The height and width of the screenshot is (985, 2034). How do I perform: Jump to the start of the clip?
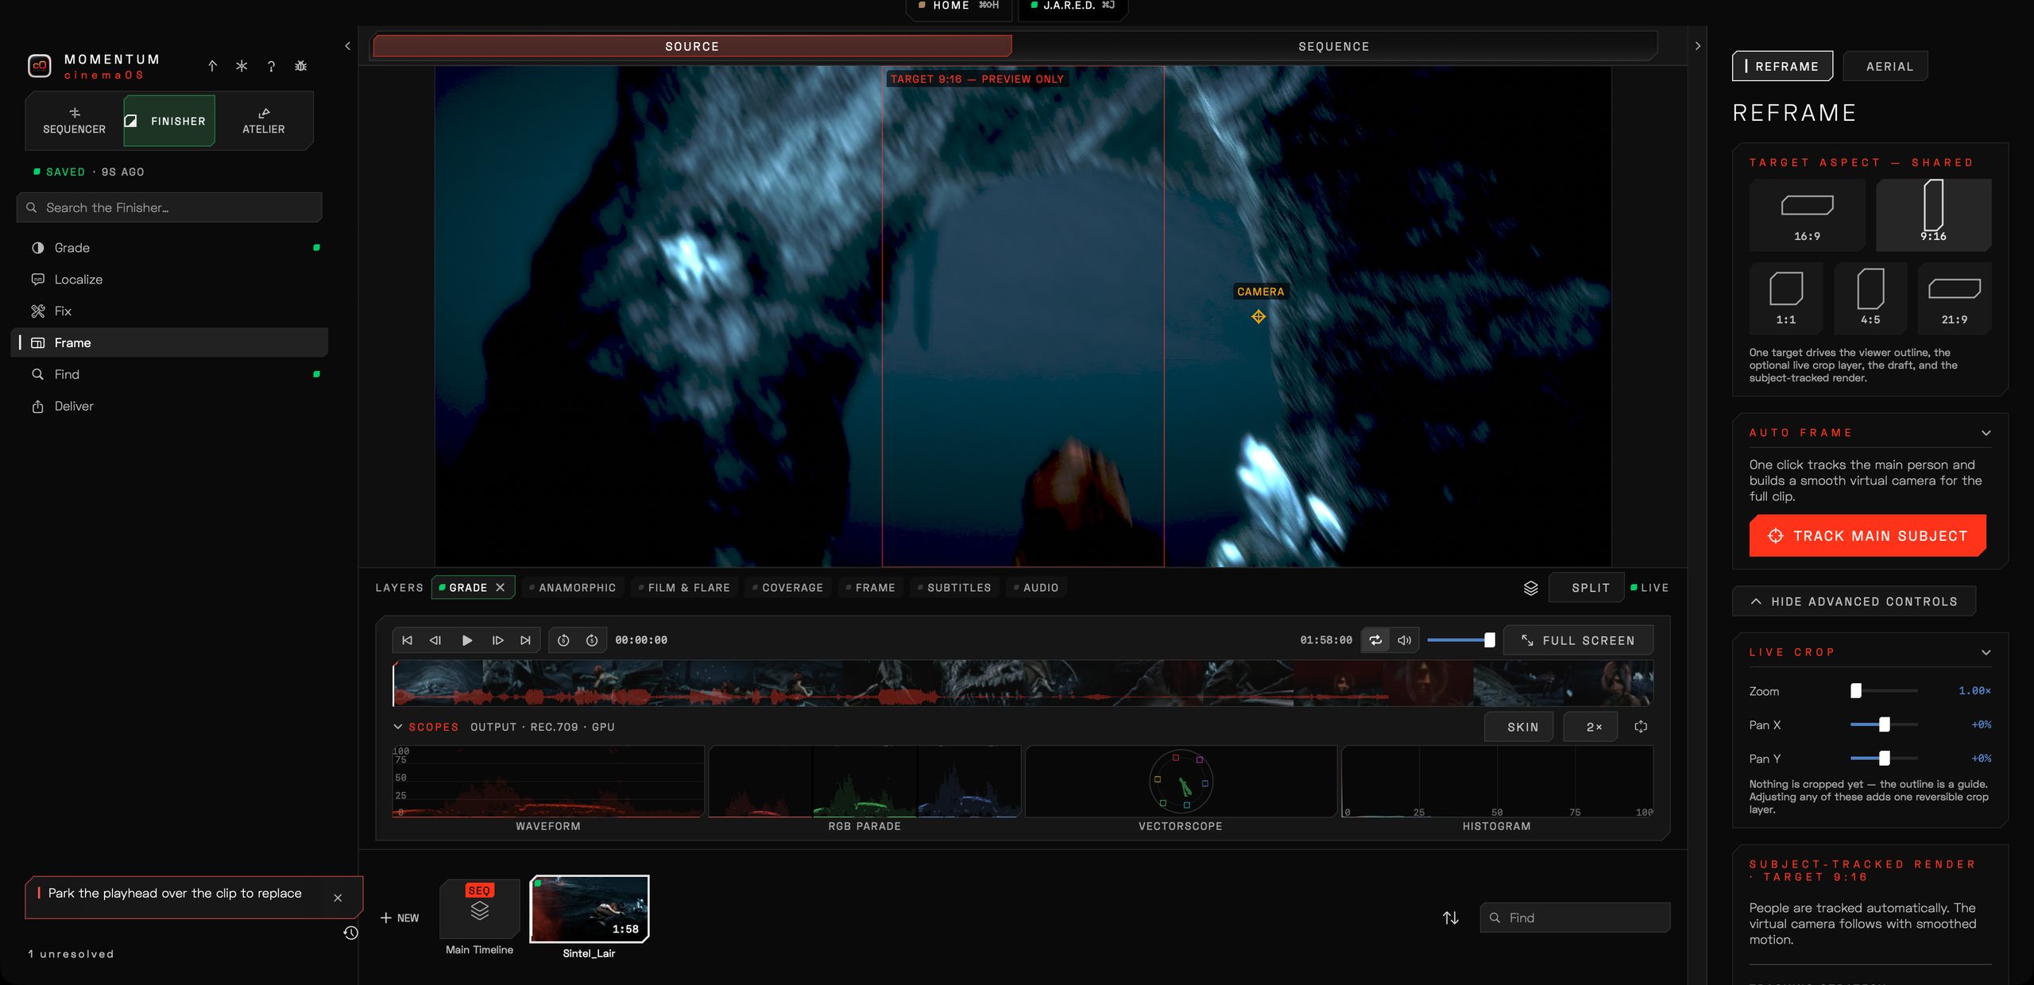[x=407, y=640]
